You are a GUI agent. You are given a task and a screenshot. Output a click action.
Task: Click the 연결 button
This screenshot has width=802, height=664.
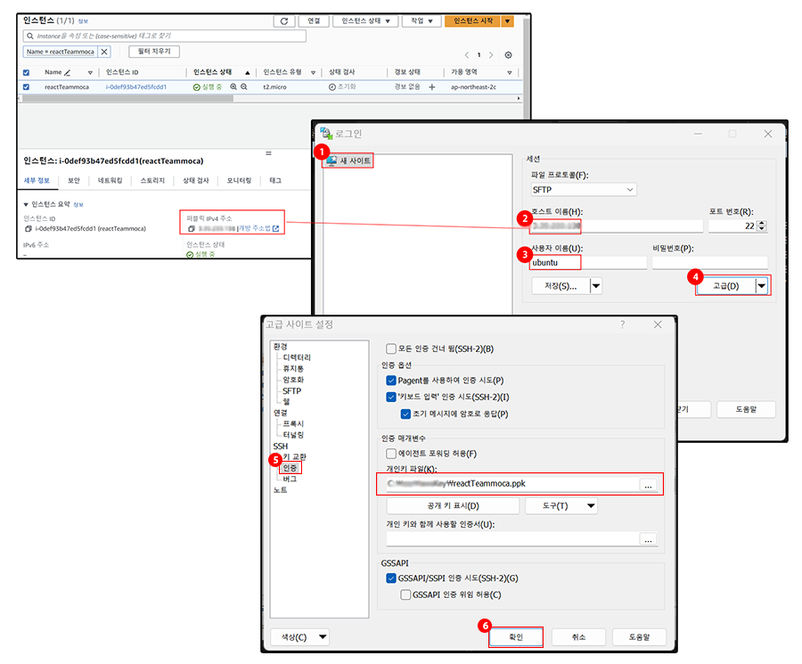tap(314, 21)
